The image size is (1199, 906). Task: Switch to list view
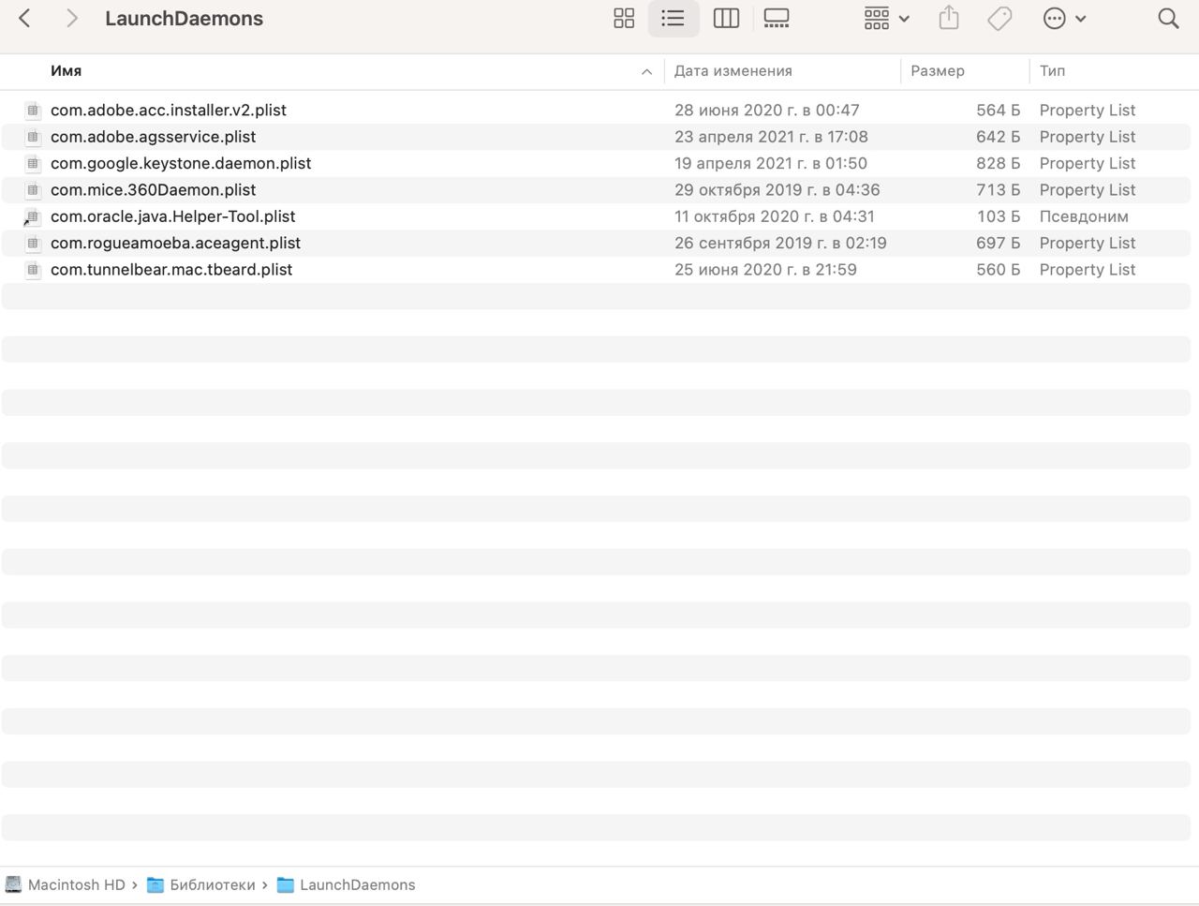(673, 18)
